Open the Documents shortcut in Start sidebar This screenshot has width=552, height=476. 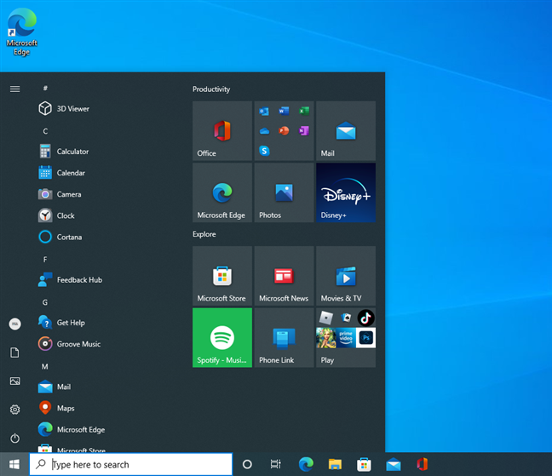click(14, 353)
